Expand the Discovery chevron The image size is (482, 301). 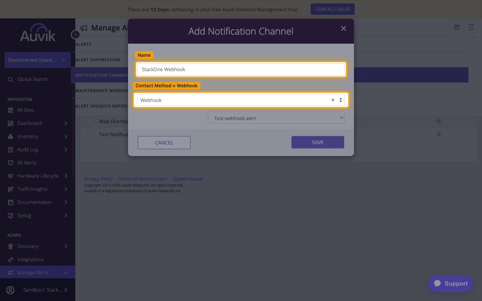(x=66, y=246)
